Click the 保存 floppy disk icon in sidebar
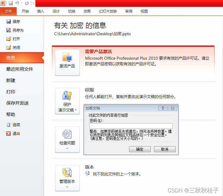This screenshot has width=223, height=196. point(9,21)
